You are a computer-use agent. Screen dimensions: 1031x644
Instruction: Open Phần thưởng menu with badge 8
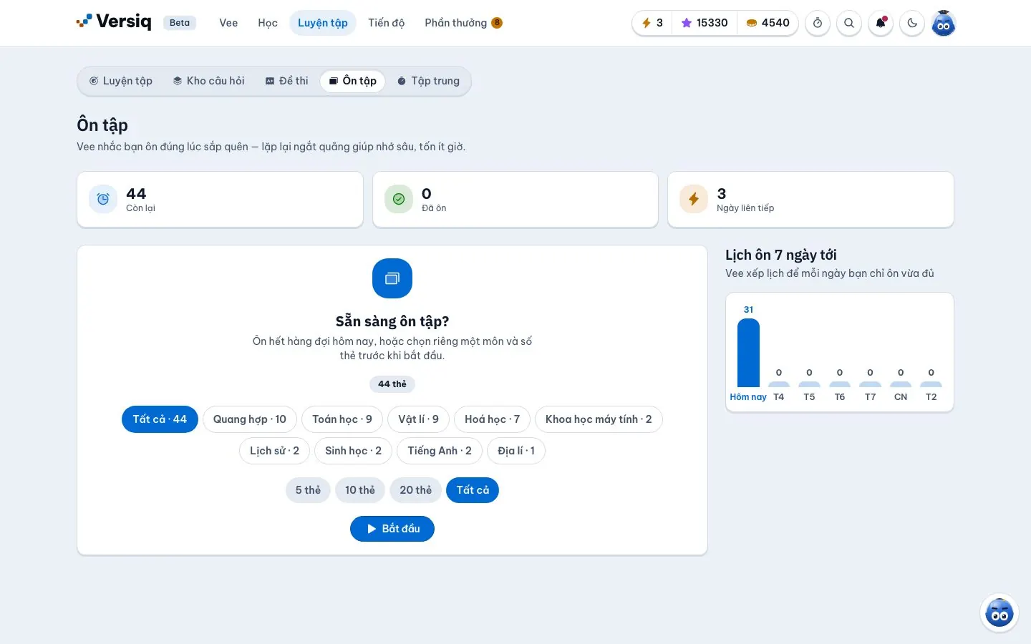[463, 23]
